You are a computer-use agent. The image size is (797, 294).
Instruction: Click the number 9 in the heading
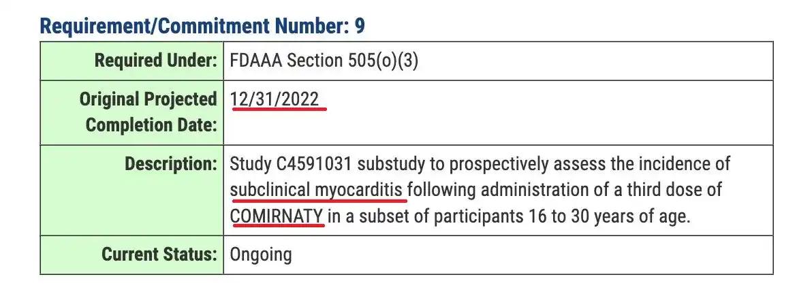tap(359, 26)
